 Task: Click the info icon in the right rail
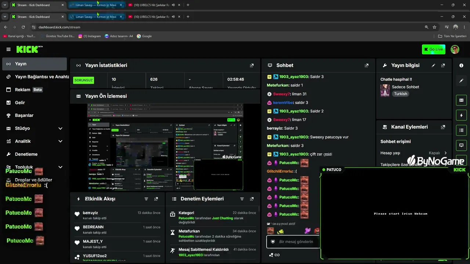pyautogui.click(x=461, y=66)
